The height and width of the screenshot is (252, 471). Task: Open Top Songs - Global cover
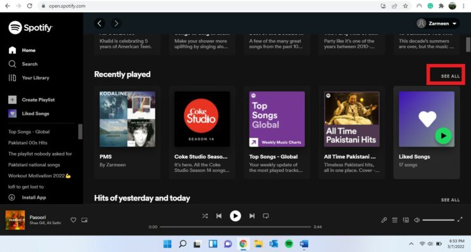click(x=277, y=119)
